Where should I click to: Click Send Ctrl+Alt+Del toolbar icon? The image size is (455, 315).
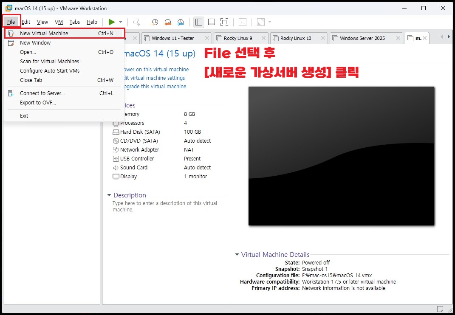pos(137,22)
